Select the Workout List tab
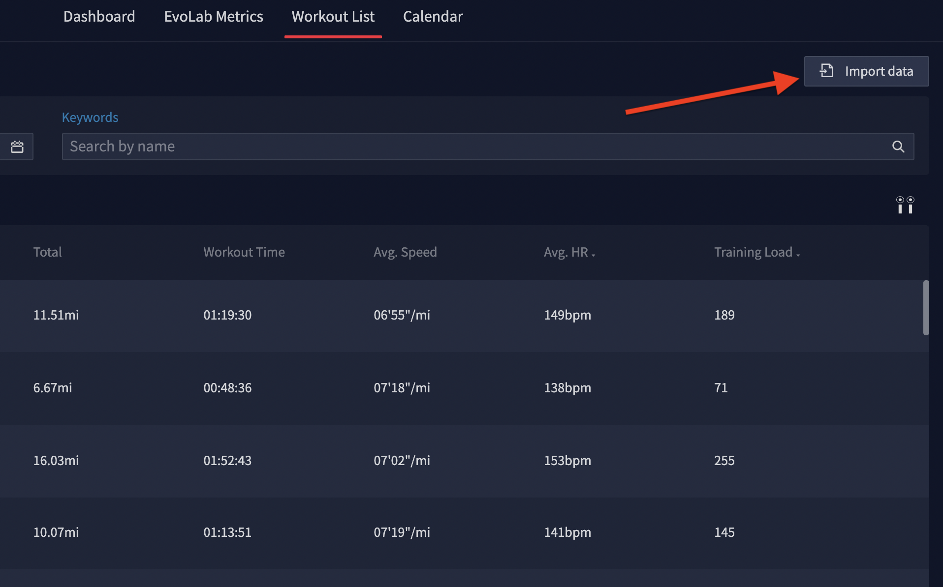 333,17
